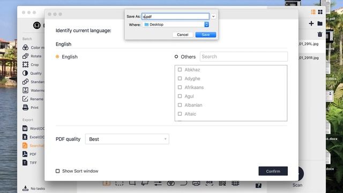343x193 pixels.
Task: Check the Albanian language box
Action: tap(180, 105)
